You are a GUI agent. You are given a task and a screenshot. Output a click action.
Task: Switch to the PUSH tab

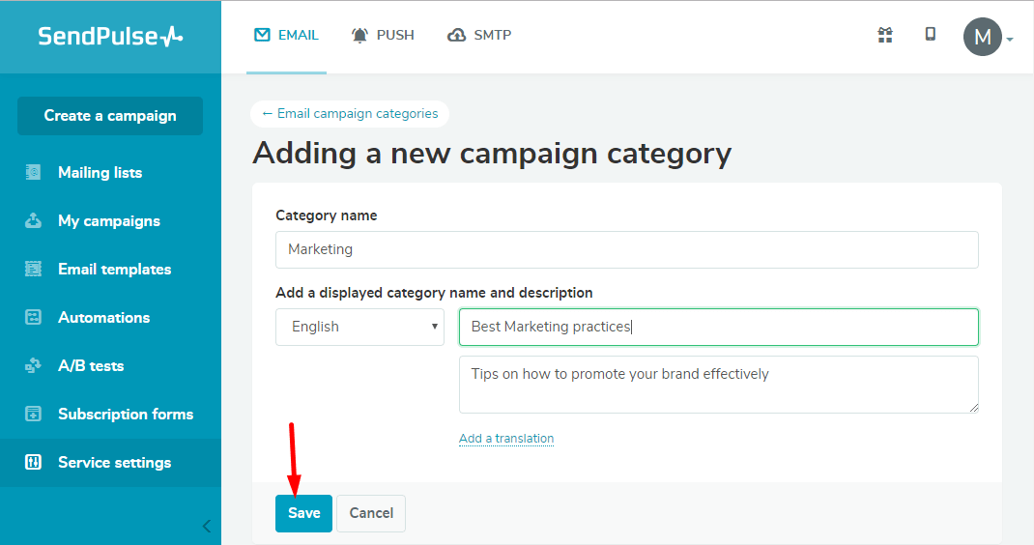(x=383, y=35)
